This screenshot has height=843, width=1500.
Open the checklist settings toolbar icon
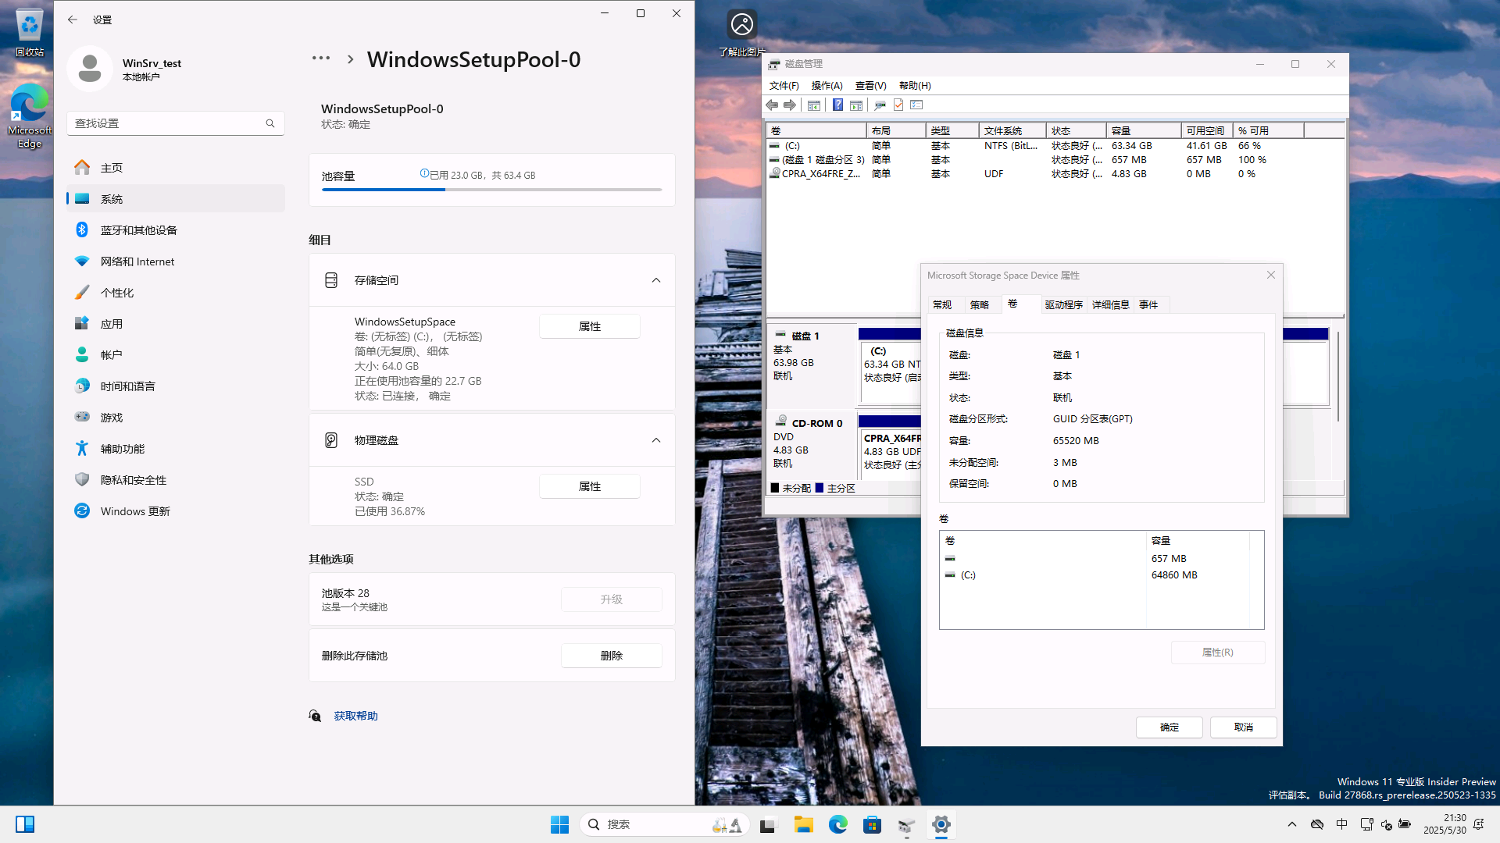[916, 105]
